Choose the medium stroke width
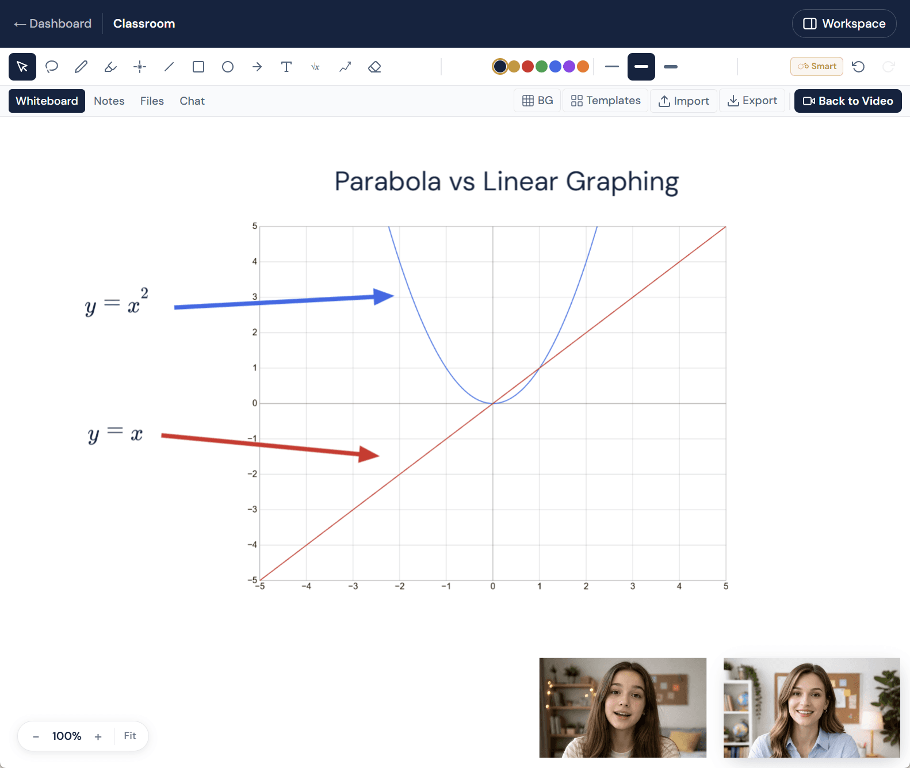The width and height of the screenshot is (910, 768). point(641,67)
